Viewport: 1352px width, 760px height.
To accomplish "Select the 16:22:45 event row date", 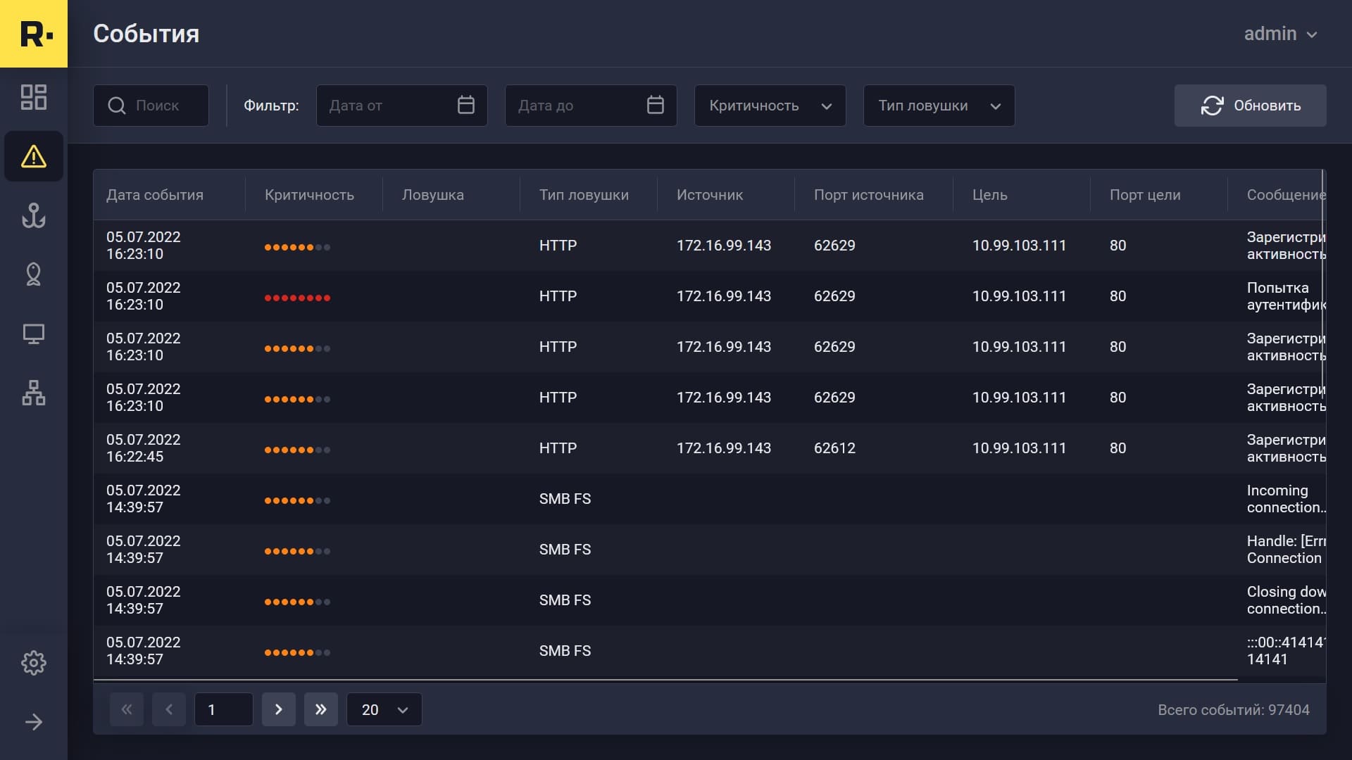I will point(143,448).
